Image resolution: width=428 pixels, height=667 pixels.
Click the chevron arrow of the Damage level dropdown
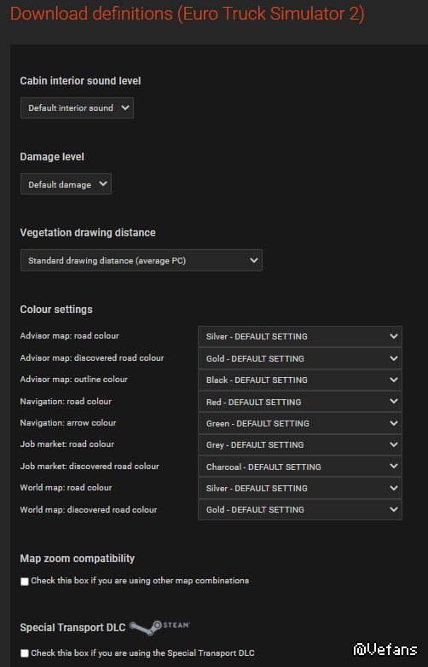click(x=102, y=184)
